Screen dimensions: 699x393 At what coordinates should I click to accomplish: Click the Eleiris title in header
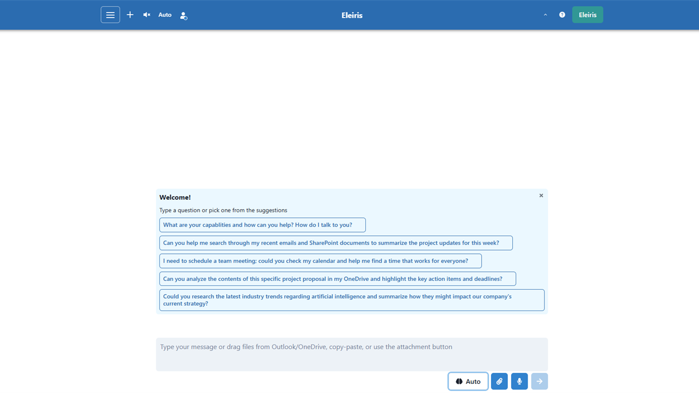tap(352, 15)
